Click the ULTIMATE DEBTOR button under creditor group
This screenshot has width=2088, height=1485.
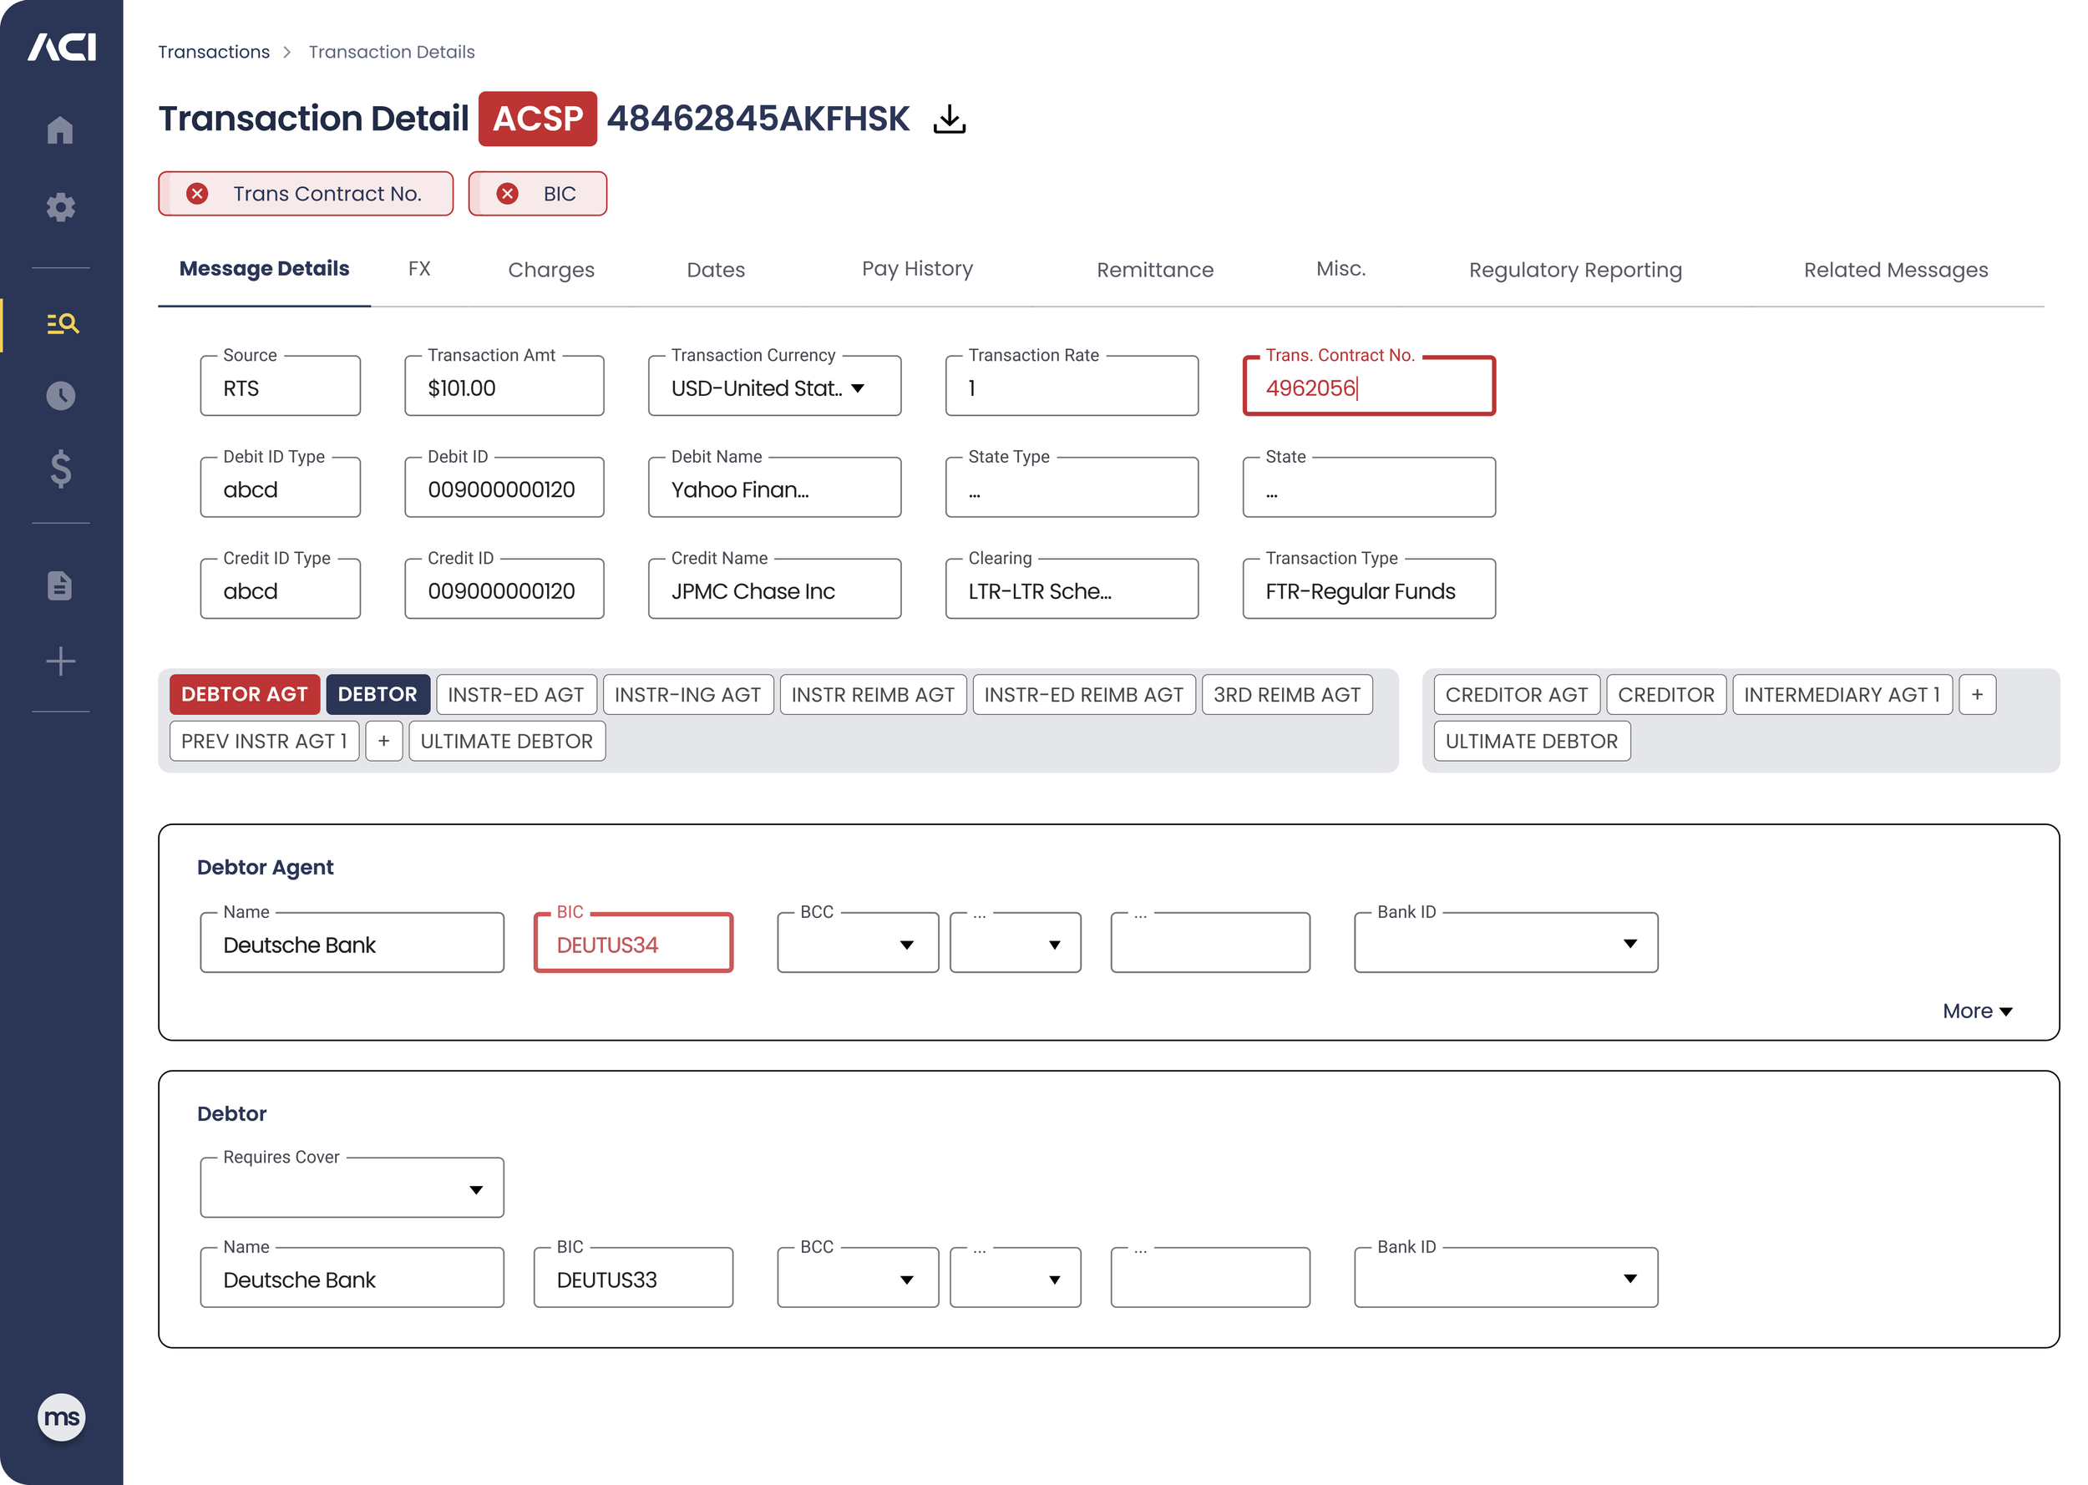pyautogui.click(x=1530, y=742)
